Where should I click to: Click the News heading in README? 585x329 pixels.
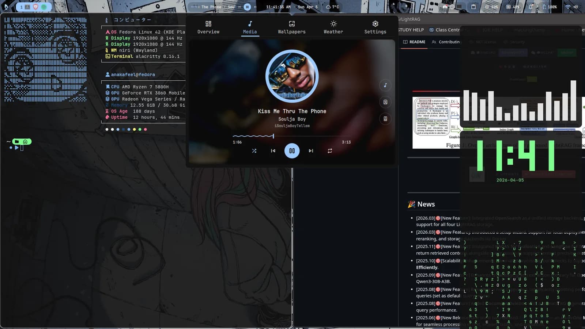pos(426,204)
